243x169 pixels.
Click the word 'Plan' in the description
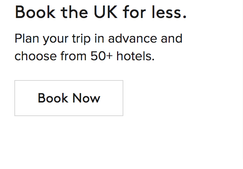click(27, 39)
